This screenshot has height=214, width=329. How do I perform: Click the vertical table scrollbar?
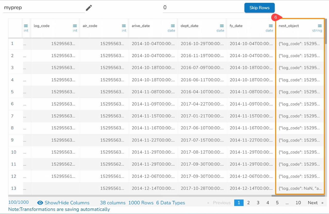[x=326, y=31]
